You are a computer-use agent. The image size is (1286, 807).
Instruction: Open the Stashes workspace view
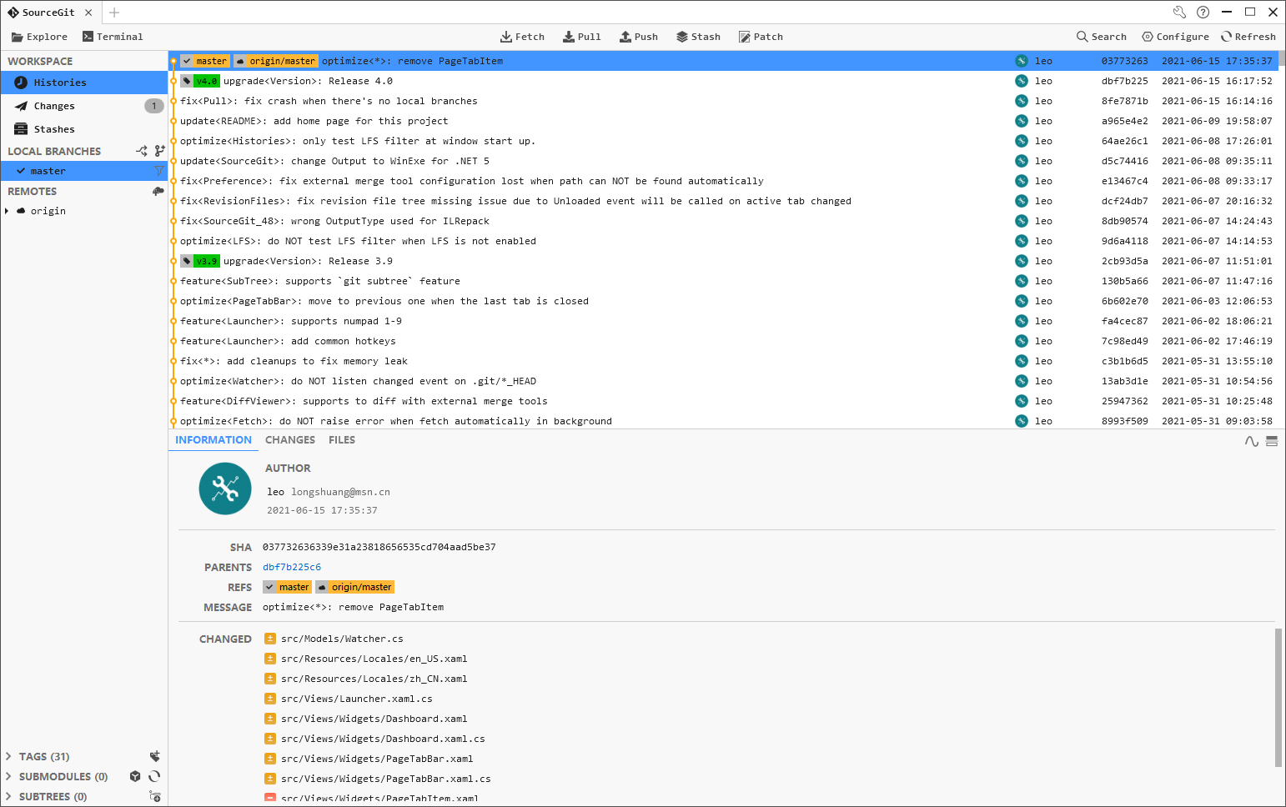(84, 129)
